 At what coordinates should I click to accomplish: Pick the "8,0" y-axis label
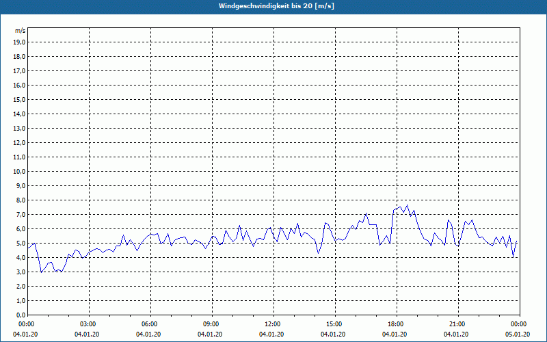21,200
